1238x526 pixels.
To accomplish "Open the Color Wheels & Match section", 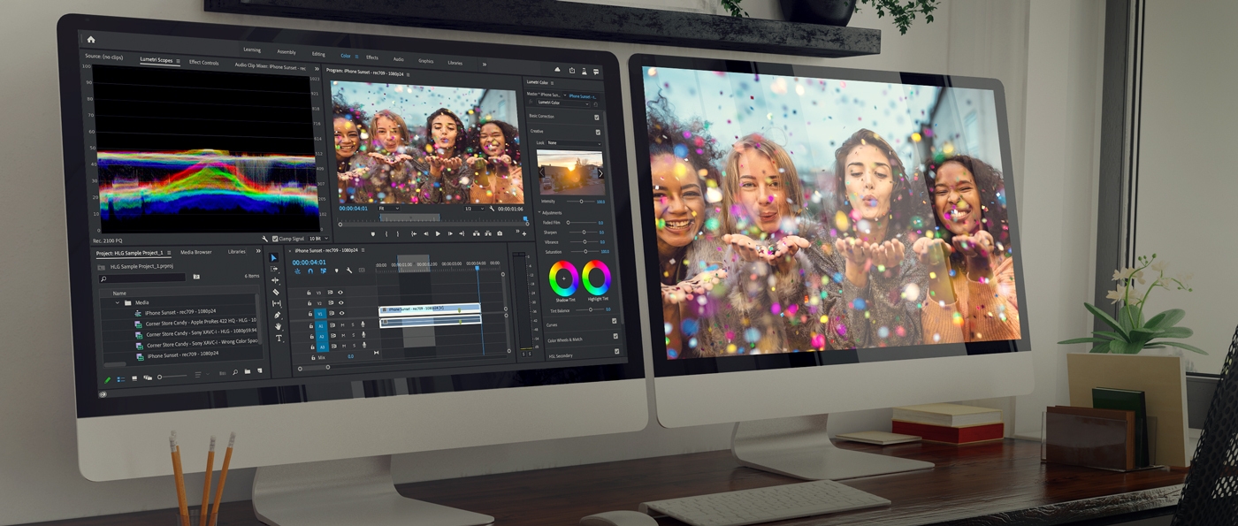I will tap(565, 339).
